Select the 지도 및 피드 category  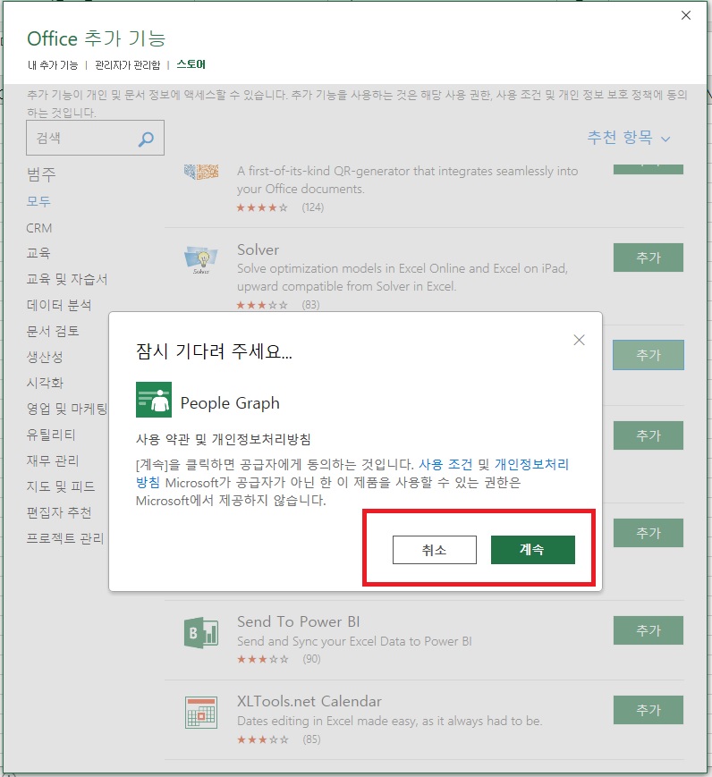pyautogui.click(x=61, y=486)
